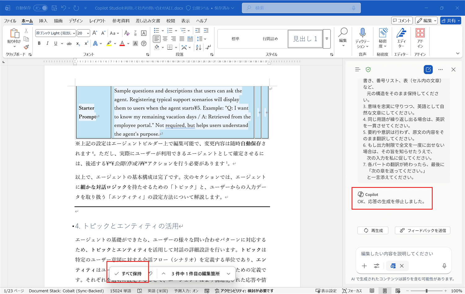Increase the font size with larger A
Viewport: 465px width, 294px height.
(95, 33)
